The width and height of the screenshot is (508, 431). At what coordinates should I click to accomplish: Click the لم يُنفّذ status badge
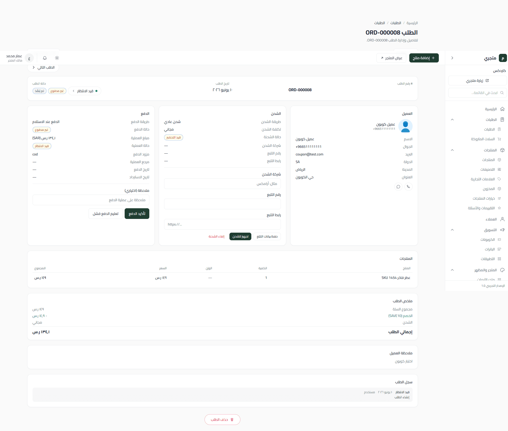39,91
